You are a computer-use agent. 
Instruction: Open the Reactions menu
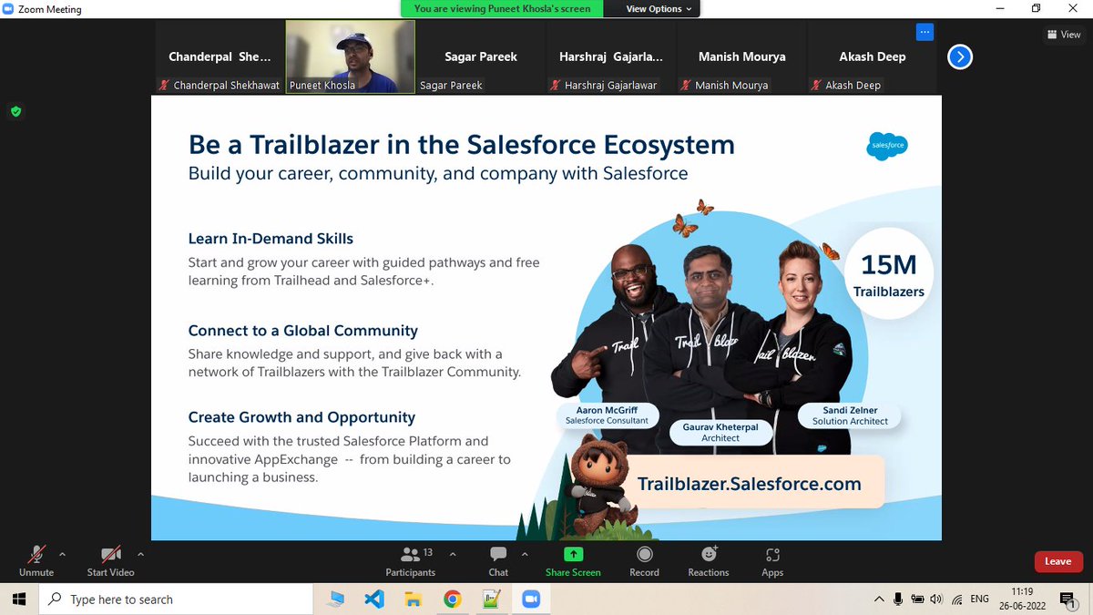click(x=709, y=560)
